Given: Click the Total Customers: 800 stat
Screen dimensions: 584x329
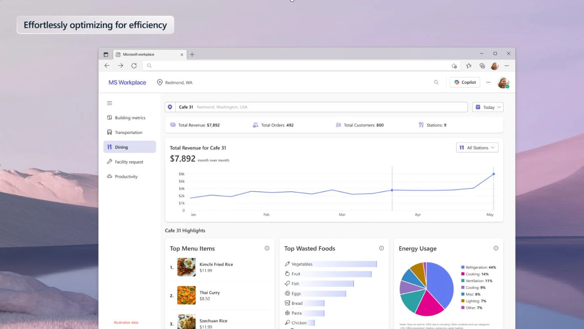Looking at the screenshot, I should click(360, 125).
